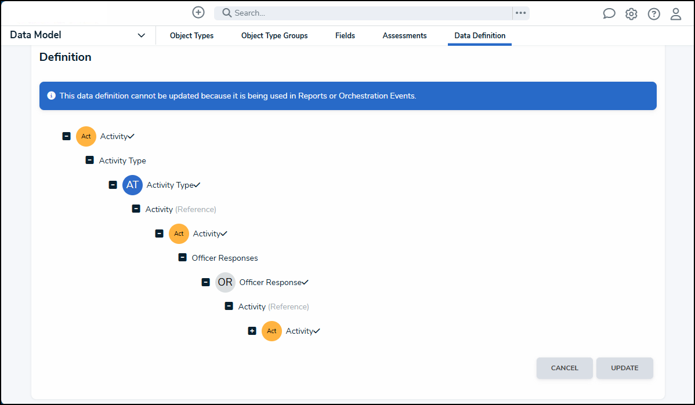This screenshot has height=405, width=695.
Task: Click the banner message about Reports or Orchestration Events
Action: [x=238, y=96]
